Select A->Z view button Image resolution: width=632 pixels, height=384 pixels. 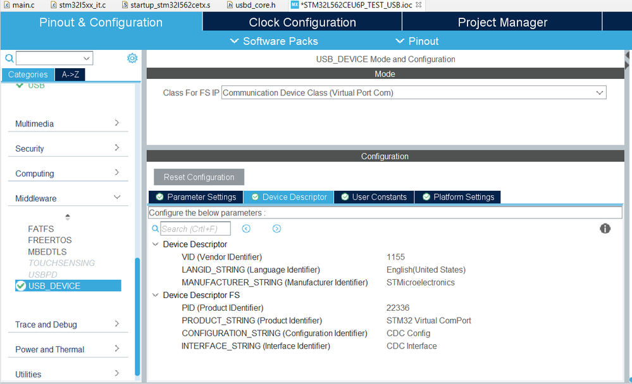[x=70, y=75]
